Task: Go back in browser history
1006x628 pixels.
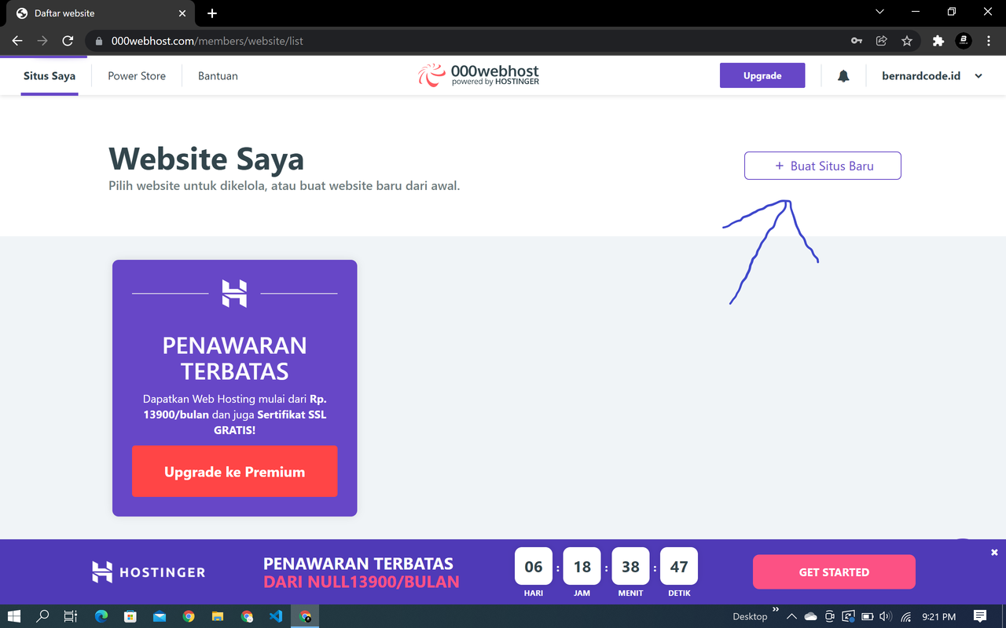Action: [x=17, y=41]
